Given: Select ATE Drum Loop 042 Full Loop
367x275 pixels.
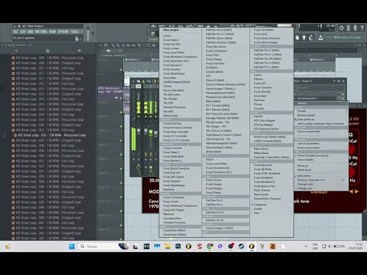Looking at the screenshot, I should click(x=45, y=238).
